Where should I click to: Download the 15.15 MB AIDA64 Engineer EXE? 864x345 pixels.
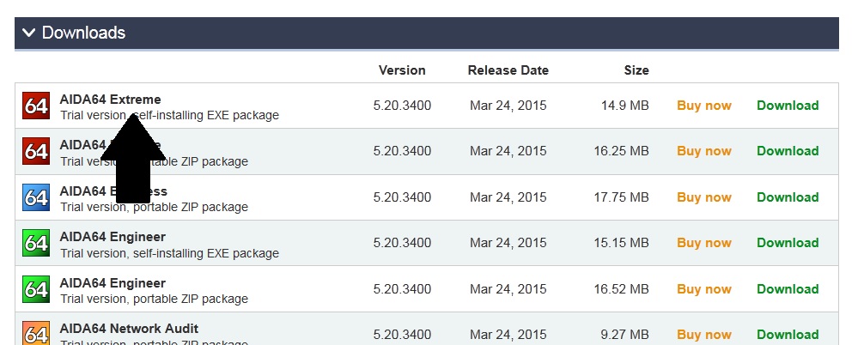[x=787, y=243]
